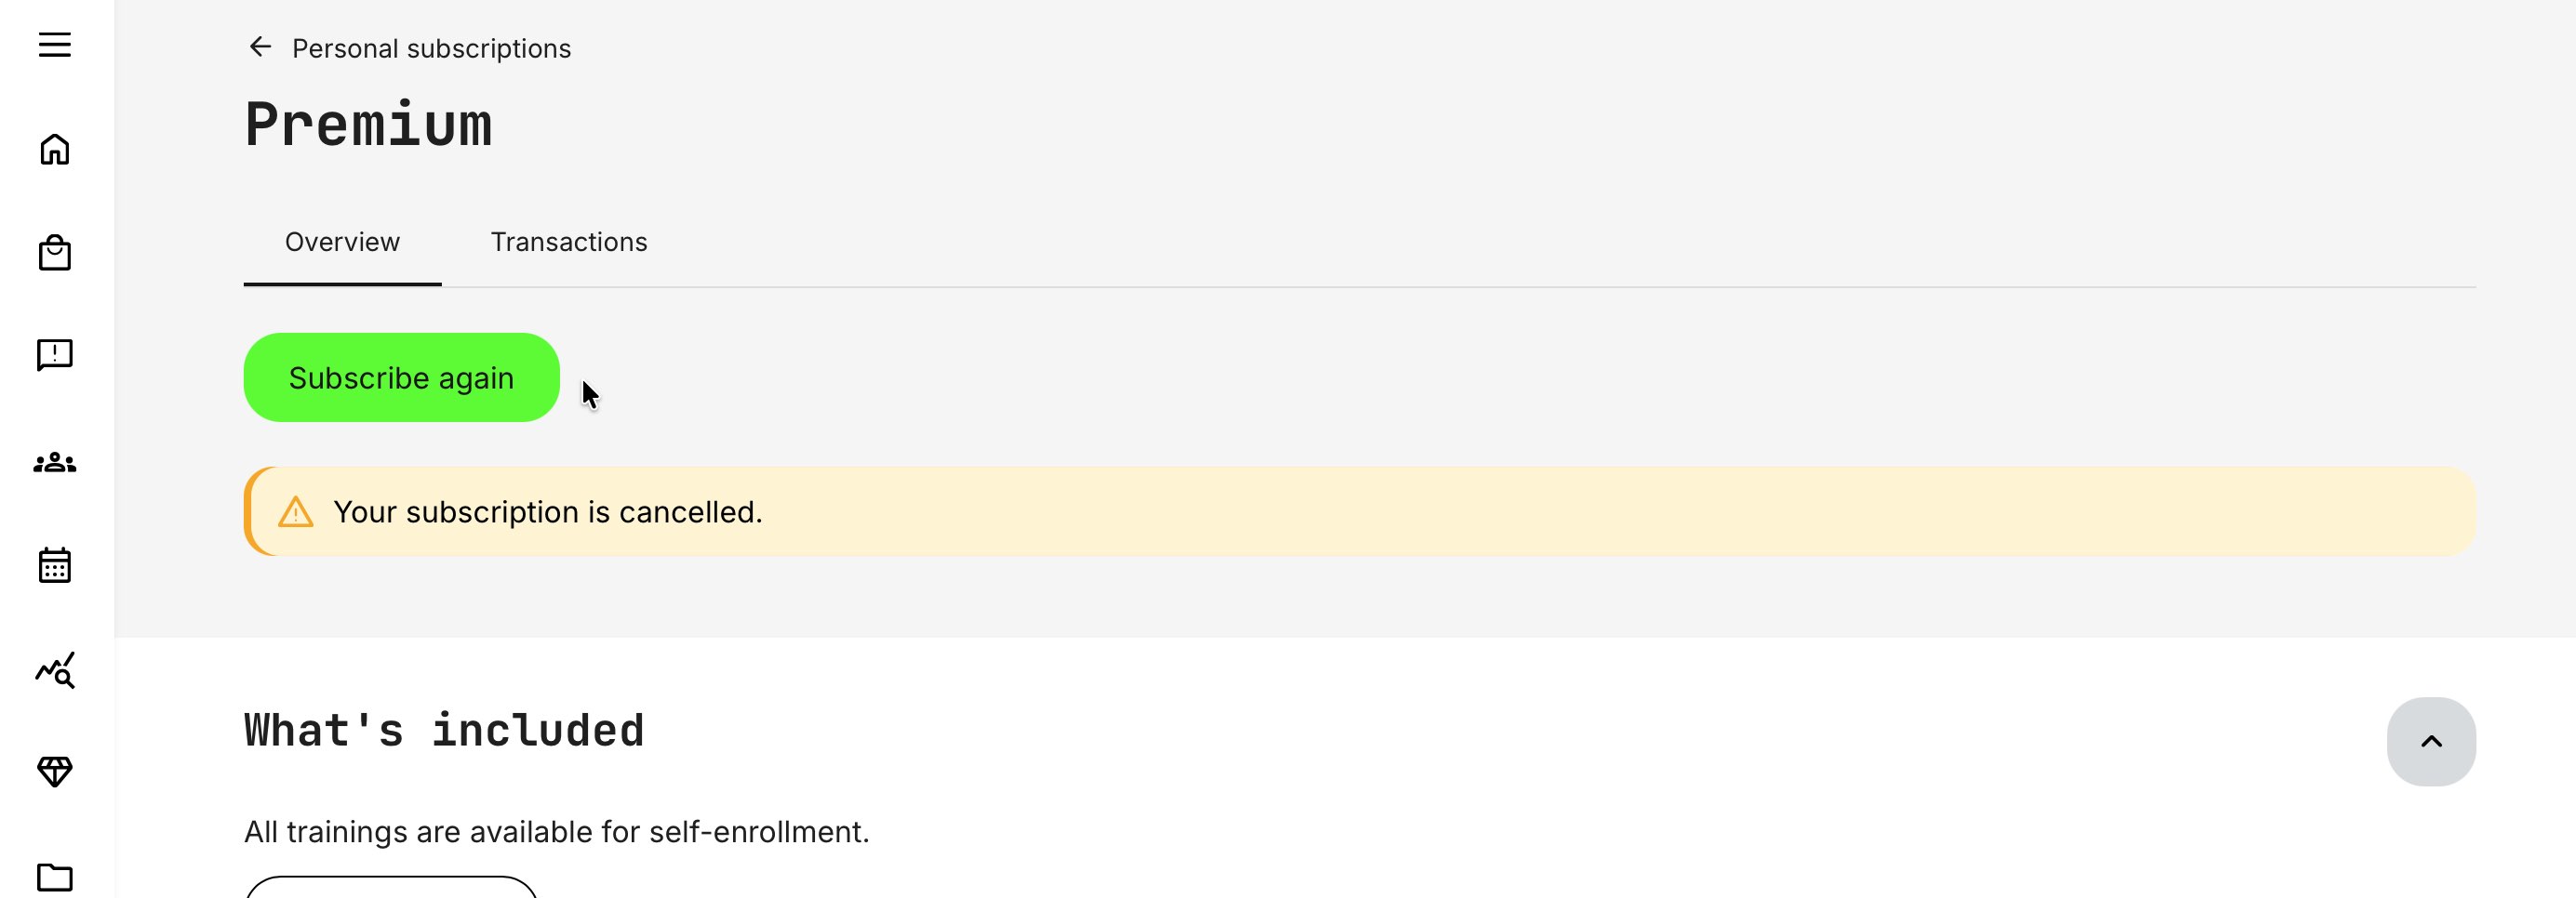Switch to the Transactions tab

(568, 242)
